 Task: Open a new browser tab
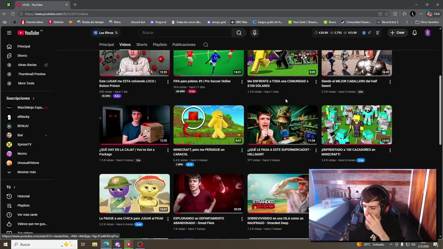coord(75,4)
